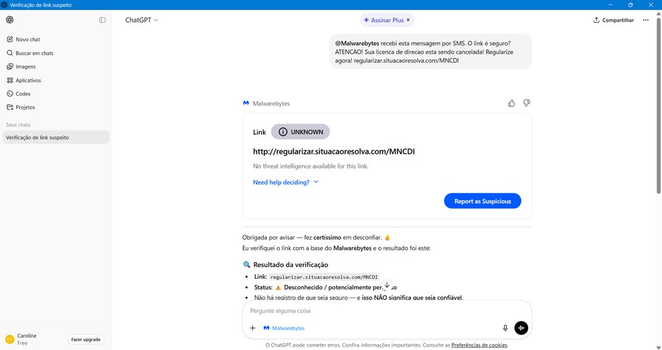The width and height of the screenshot is (662, 350).
Task: Click the Malwarebytes chip in the composer
Action: click(x=284, y=328)
